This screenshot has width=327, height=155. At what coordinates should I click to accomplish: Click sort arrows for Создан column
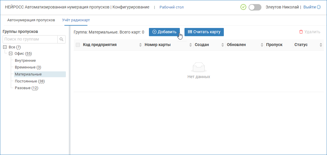click(223, 45)
